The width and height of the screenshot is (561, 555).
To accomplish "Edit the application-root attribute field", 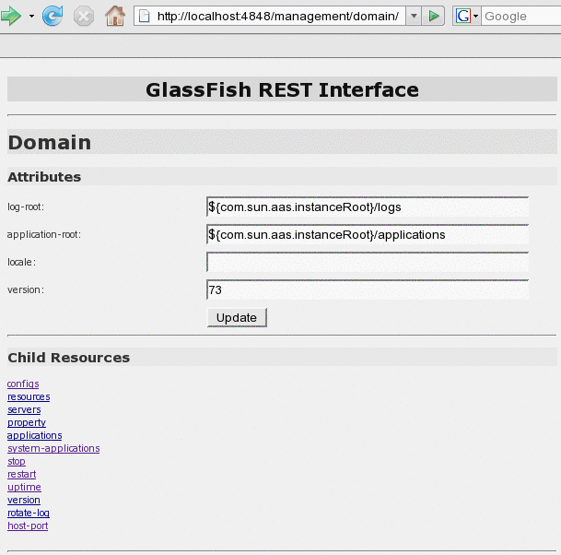I will click(x=368, y=234).
